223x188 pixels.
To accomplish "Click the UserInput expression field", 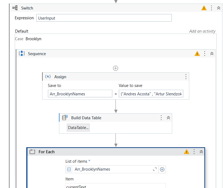I will click(104, 18).
